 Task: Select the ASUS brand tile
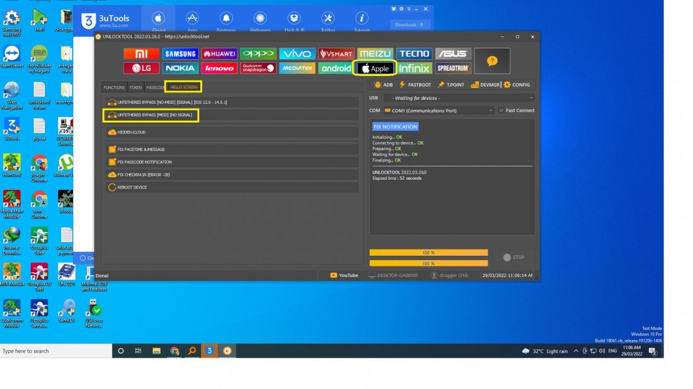tap(453, 54)
